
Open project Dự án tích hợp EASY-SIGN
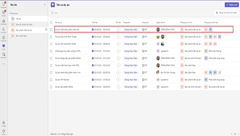(x=65, y=44)
